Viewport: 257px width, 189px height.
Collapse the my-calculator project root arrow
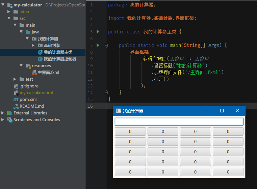click(3, 5)
